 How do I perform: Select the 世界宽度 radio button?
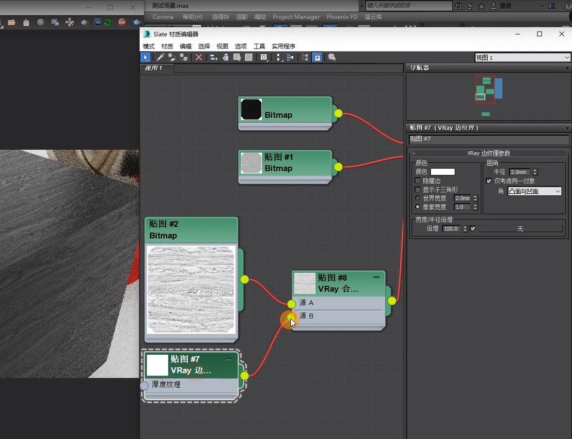[418, 198]
